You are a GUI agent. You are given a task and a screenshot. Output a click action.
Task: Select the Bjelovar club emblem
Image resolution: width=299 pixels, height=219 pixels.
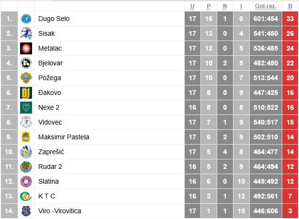[x=26, y=63]
